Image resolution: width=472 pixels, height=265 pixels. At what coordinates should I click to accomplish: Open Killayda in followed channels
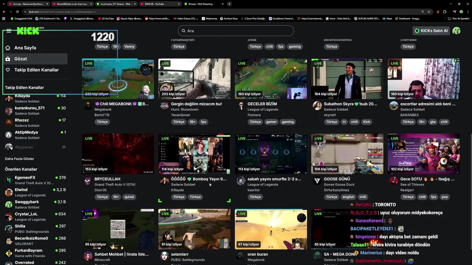[35, 99]
